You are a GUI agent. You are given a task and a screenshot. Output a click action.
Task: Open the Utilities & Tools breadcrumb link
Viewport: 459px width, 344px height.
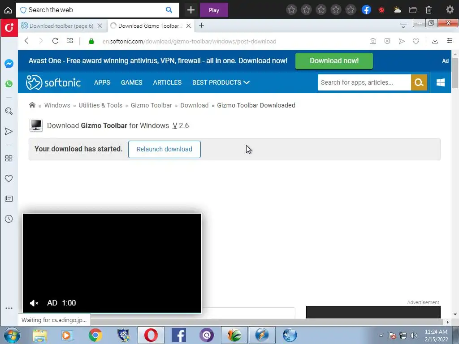tap(100, 105)
